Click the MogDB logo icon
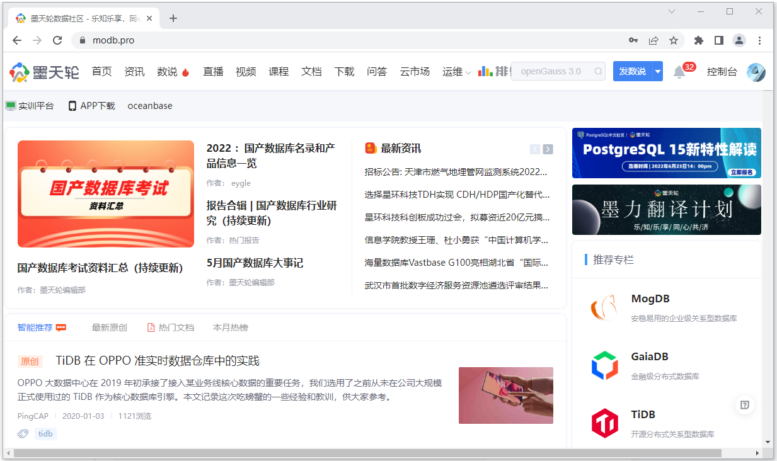This screenshot has width=777, height=461. (x=604, y=307)
